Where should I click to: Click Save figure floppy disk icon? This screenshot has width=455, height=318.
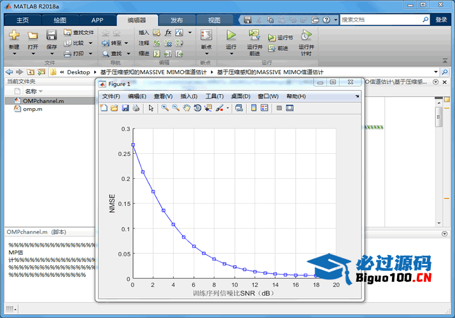pyautogui.click(x=125, y=108)
